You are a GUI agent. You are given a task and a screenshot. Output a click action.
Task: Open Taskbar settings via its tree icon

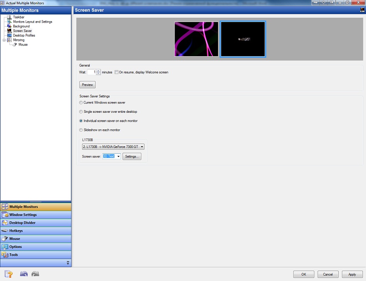(x=9, y=17)
